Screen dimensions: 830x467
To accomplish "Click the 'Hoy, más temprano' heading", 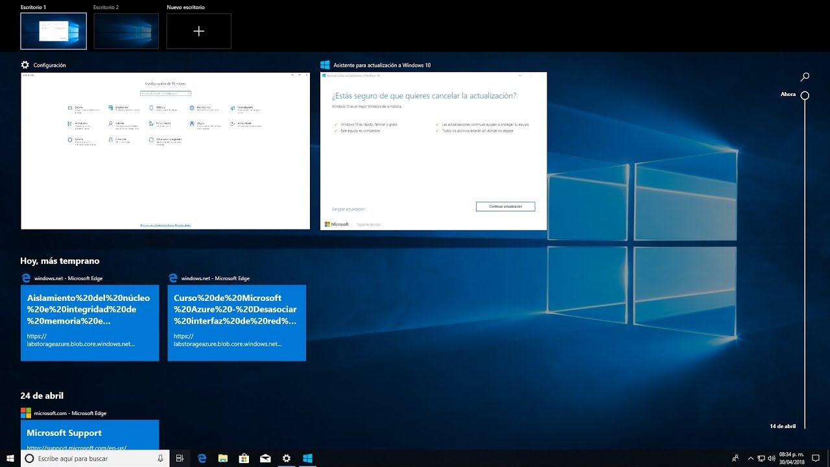I will pos(60,261).
